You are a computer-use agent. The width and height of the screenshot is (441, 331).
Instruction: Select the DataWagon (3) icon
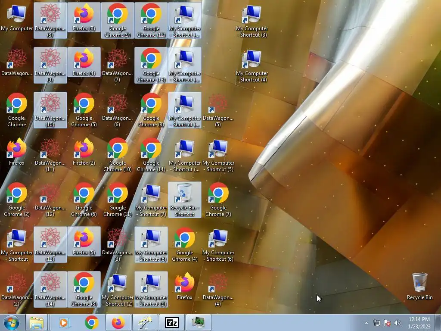(117, 244)
